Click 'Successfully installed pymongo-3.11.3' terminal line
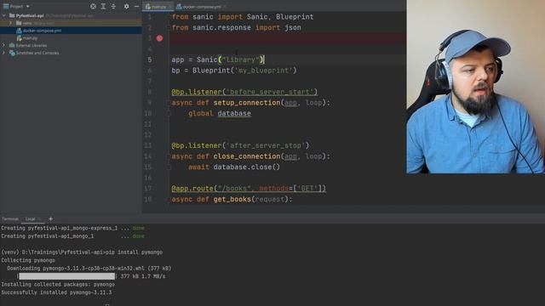This screenshot has width=545, height=306. click(x=56, y=292)
